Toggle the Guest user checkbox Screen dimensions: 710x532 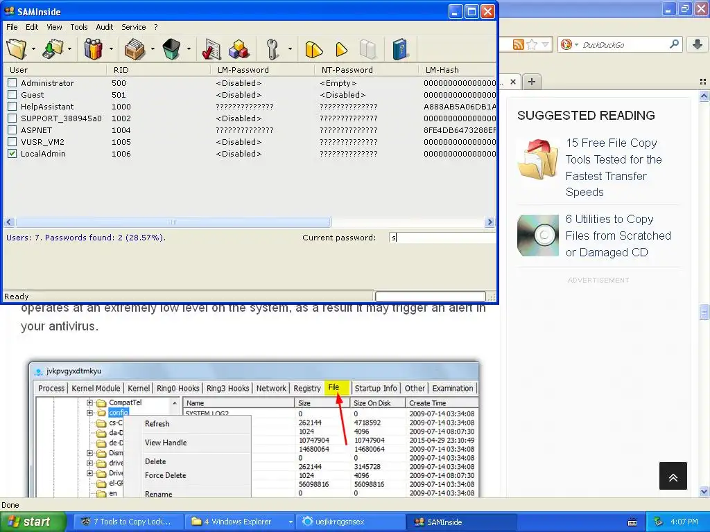[x=12, y=94]
